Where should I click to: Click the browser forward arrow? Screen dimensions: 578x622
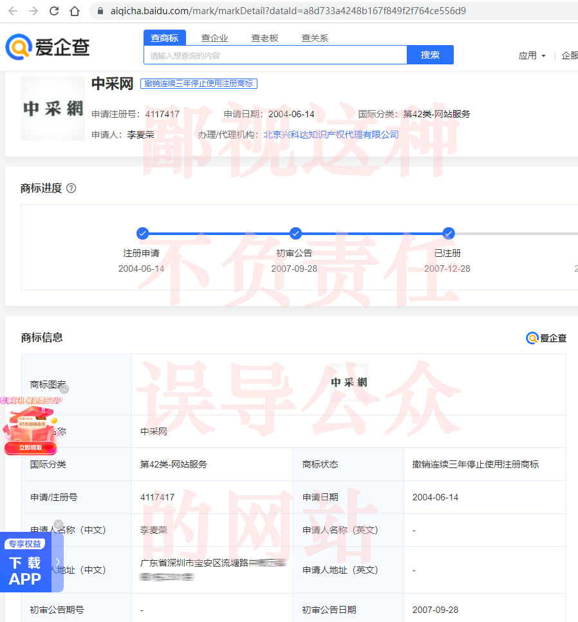pyautogui.click(x=33, y=11)
